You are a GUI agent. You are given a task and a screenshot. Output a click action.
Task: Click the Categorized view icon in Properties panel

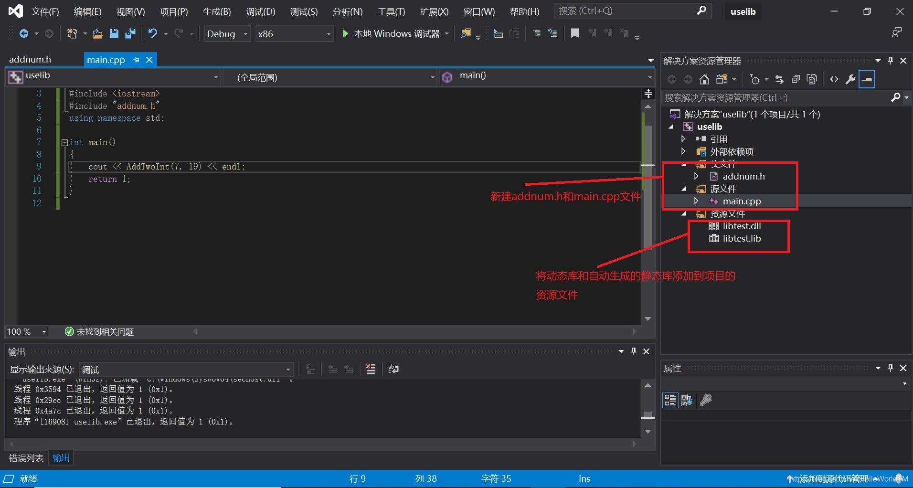pyautogui.click(x=670, y=400)
